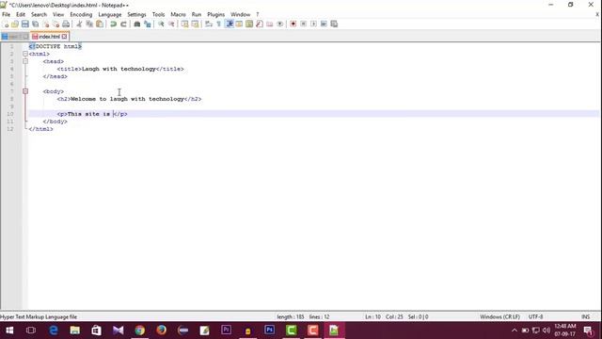Click the Close All toolbar icon

[56, 24]
